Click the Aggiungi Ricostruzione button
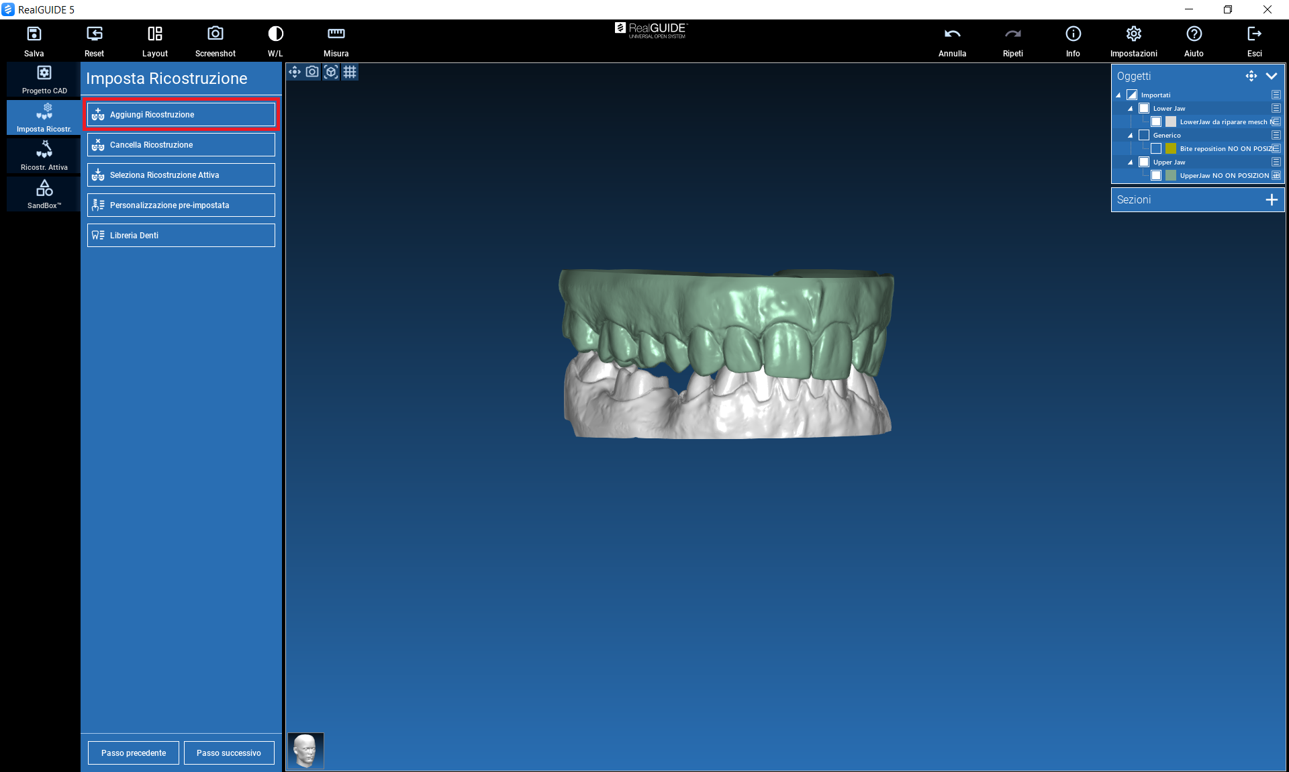The height and width of the screenshot is (772, 1289). coord(181,114)
